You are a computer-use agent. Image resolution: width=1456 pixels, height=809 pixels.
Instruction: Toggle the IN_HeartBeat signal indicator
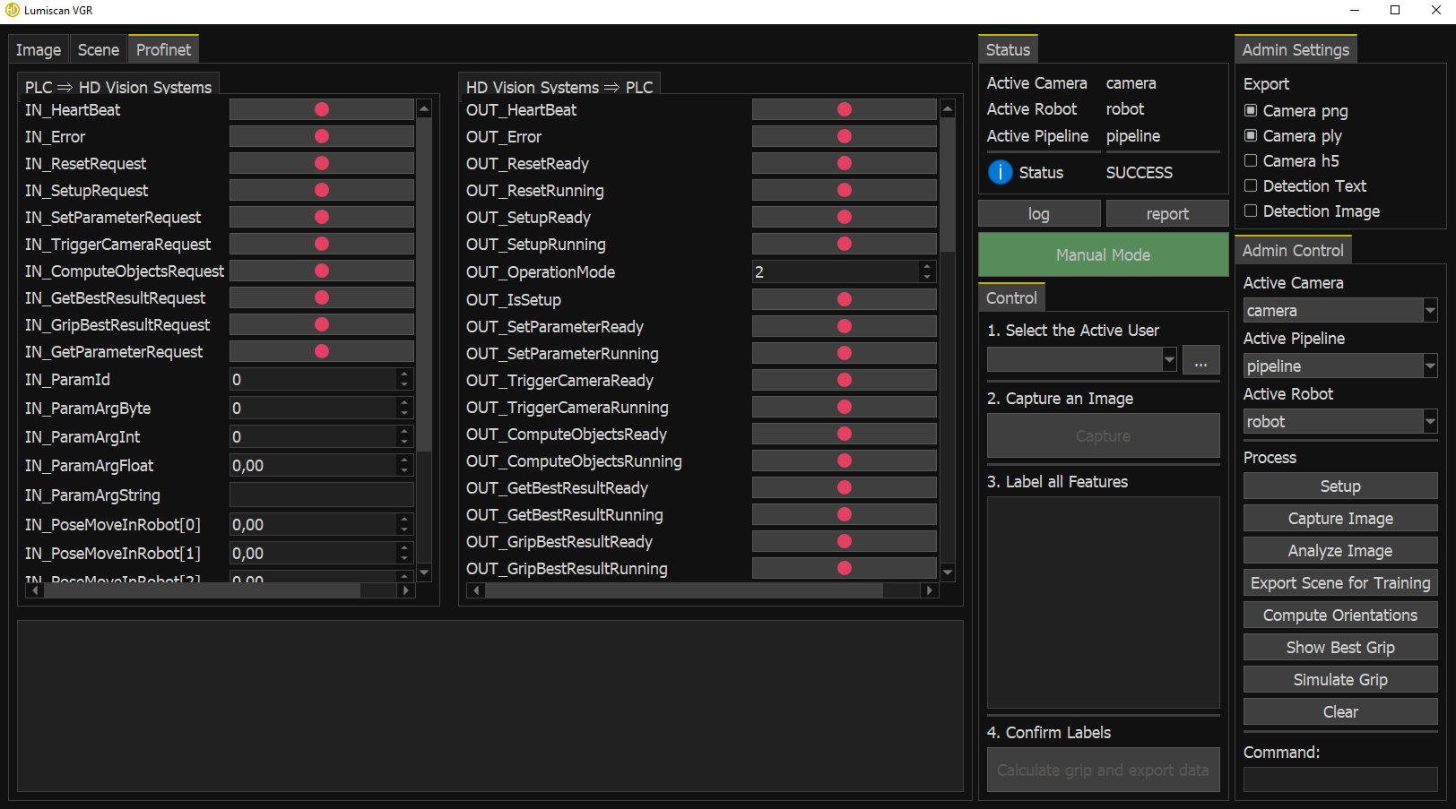click(x=322, y=109)
